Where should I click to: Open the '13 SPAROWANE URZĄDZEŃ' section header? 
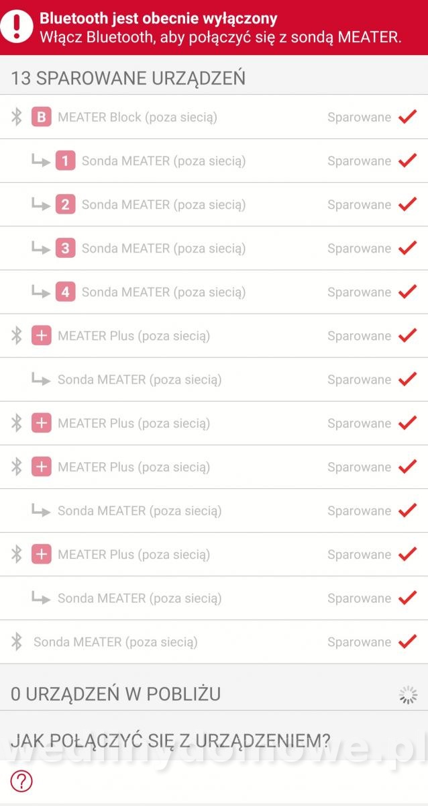click(x=128, y=78)
